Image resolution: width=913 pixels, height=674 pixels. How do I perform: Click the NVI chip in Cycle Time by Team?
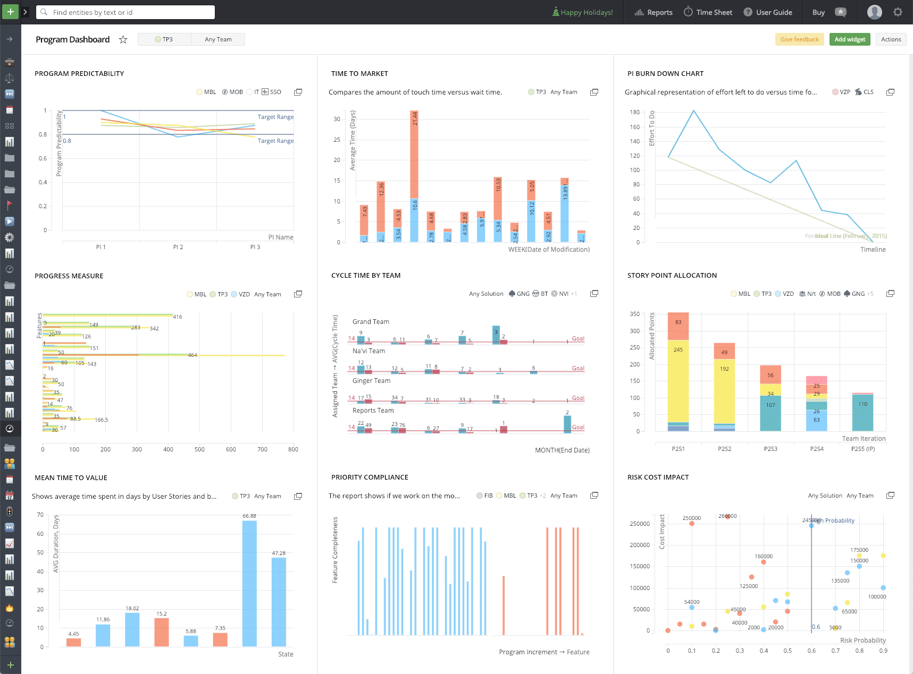(559, 294)
